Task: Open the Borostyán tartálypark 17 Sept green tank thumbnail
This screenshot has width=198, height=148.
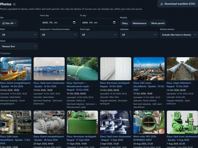Action: tap(82, 122)
